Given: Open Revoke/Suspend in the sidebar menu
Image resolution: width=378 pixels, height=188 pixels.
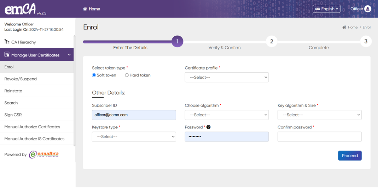Looking at the screenshot, I should (x=21, y=79).
